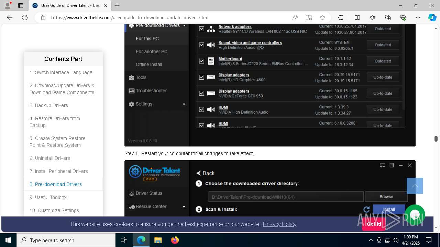
Task: Select Offline Install menu item
Action: tap(149, 64)
